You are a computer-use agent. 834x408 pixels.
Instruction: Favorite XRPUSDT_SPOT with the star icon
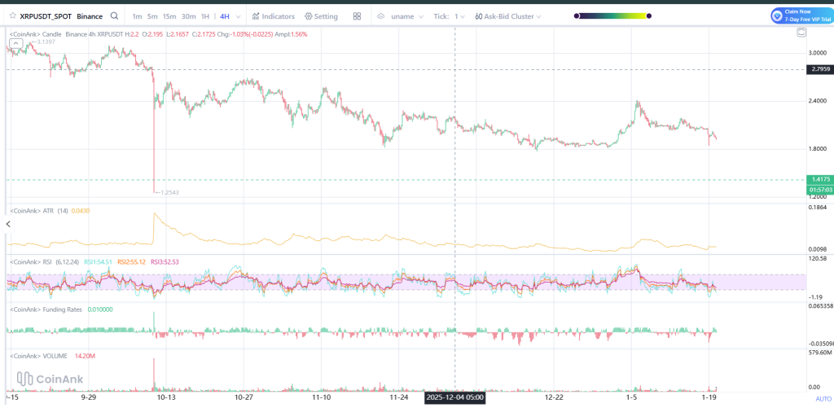[x=12, y=16]
